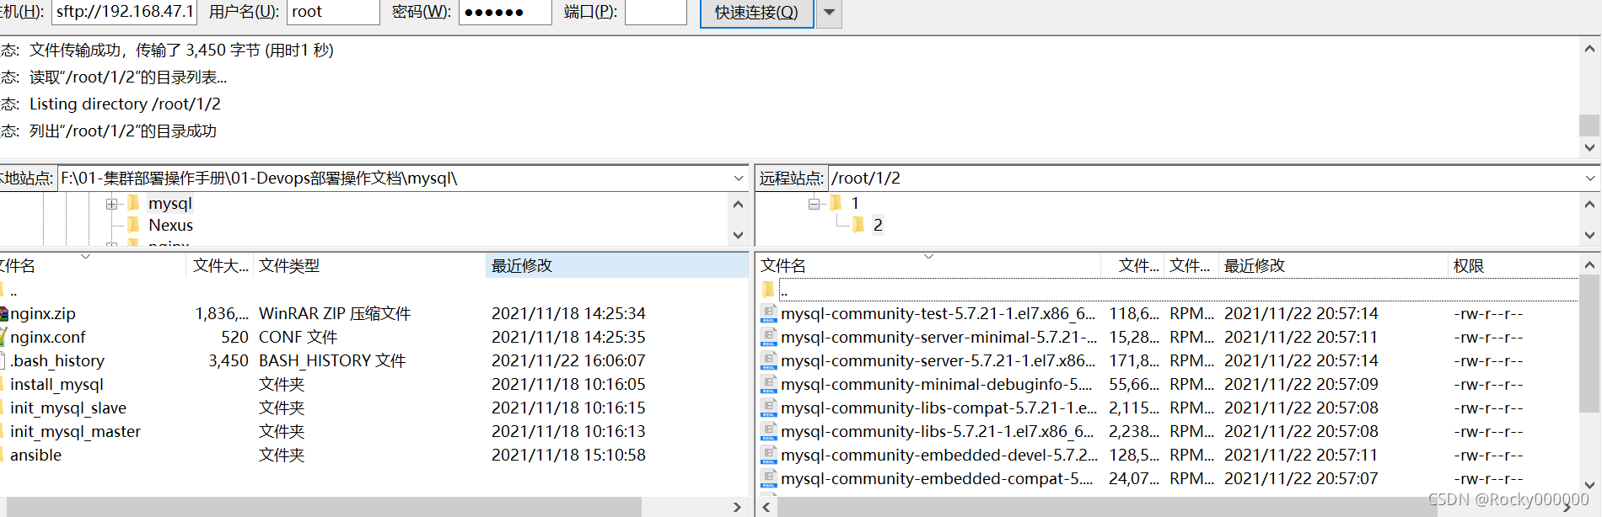This screenshot has height=517, width=1602.
Task: Click remote file list scrollbar down arrow
Action: 1589,485
